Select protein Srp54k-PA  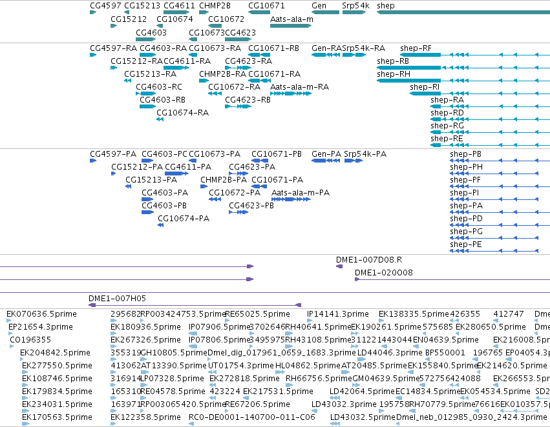point(365,154)
